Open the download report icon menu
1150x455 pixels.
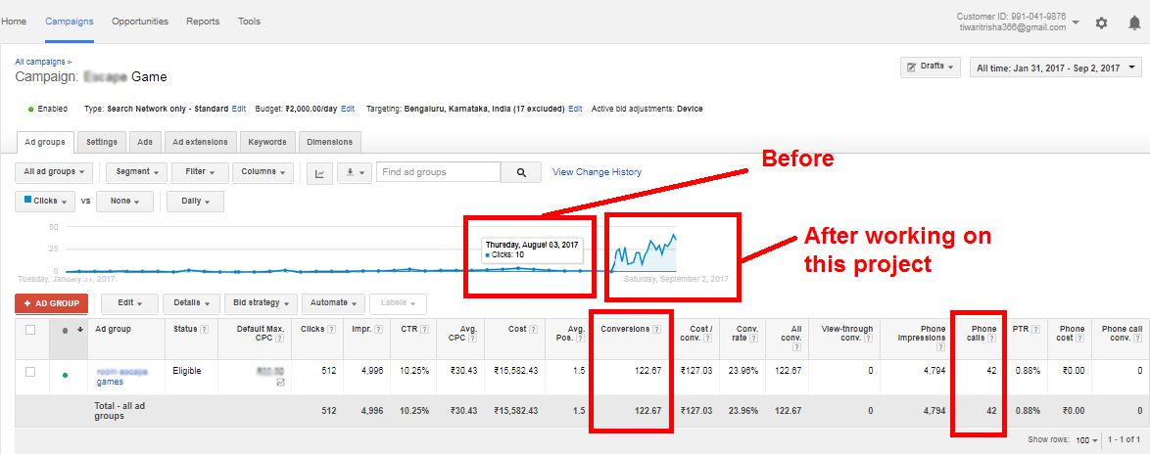click(x=353, y=172)
